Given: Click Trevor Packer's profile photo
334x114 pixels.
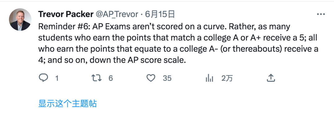Looking at the screenshot, I should click(20, 19).
